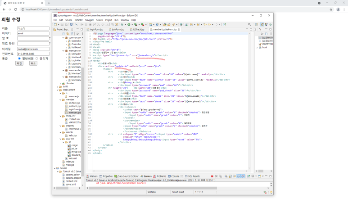Image resolution: width=348 pixels, height=203 pixels.
Task: Click the Save icon in Eclipse toolbar
Action: pos(62,25)
